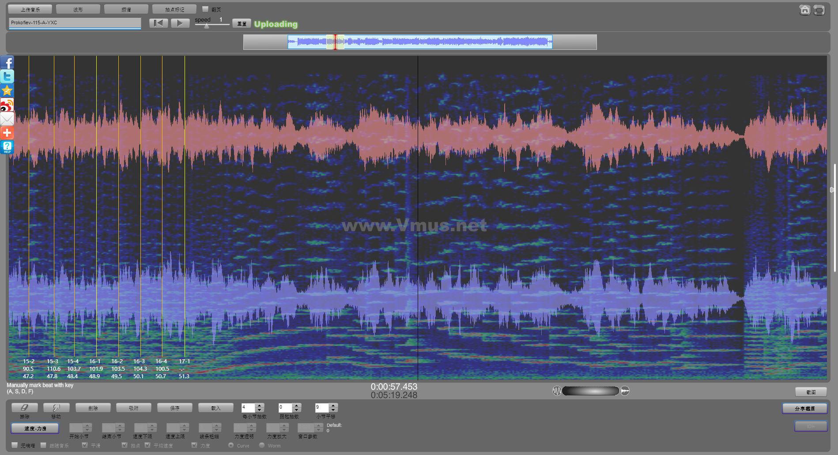
Task: Decrease 每小节拍数 beats per bar value
Action: [260, 410]
